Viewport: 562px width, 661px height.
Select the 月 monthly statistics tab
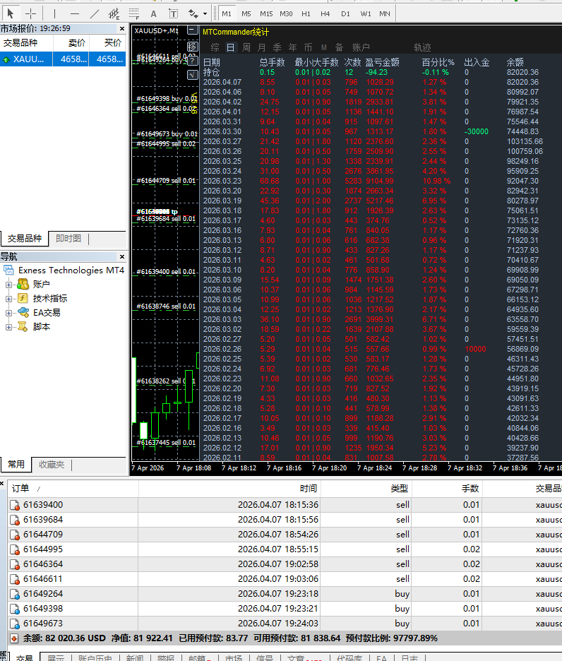262,47
